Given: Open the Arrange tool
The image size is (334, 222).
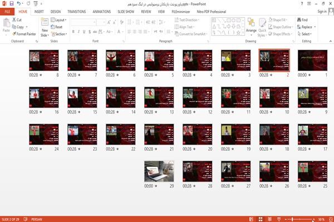Looking at the screenshot, I should point(251,27).
